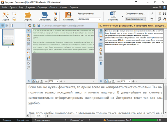This screenshot has width=167, height=122.
Task: Open the wrench options icon
Action: 164,19
